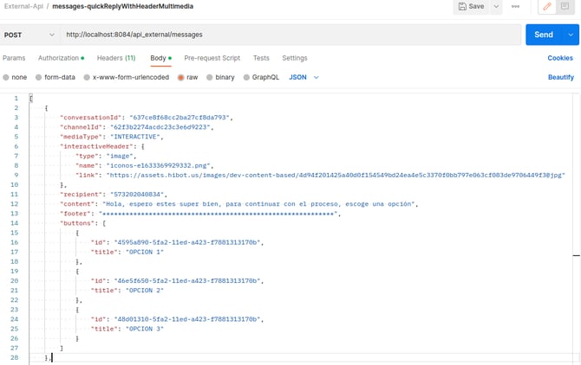This screenshot has width=581, height=365.
Task: Open the Send button dropdown arrow
Action: coord(571,35)
